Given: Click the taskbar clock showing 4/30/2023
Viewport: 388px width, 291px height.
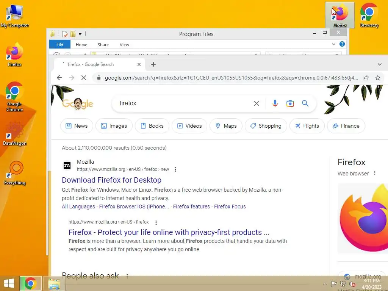Looking at the screenshot, I should point(372,284).
